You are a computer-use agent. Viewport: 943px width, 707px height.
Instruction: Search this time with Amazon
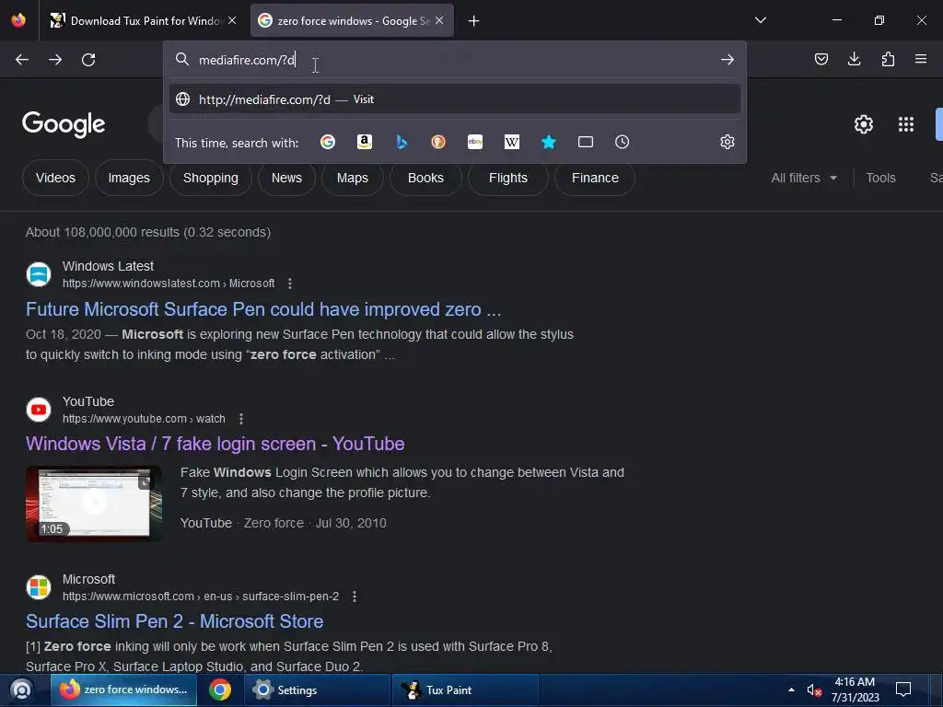click(x=365, y=142)
